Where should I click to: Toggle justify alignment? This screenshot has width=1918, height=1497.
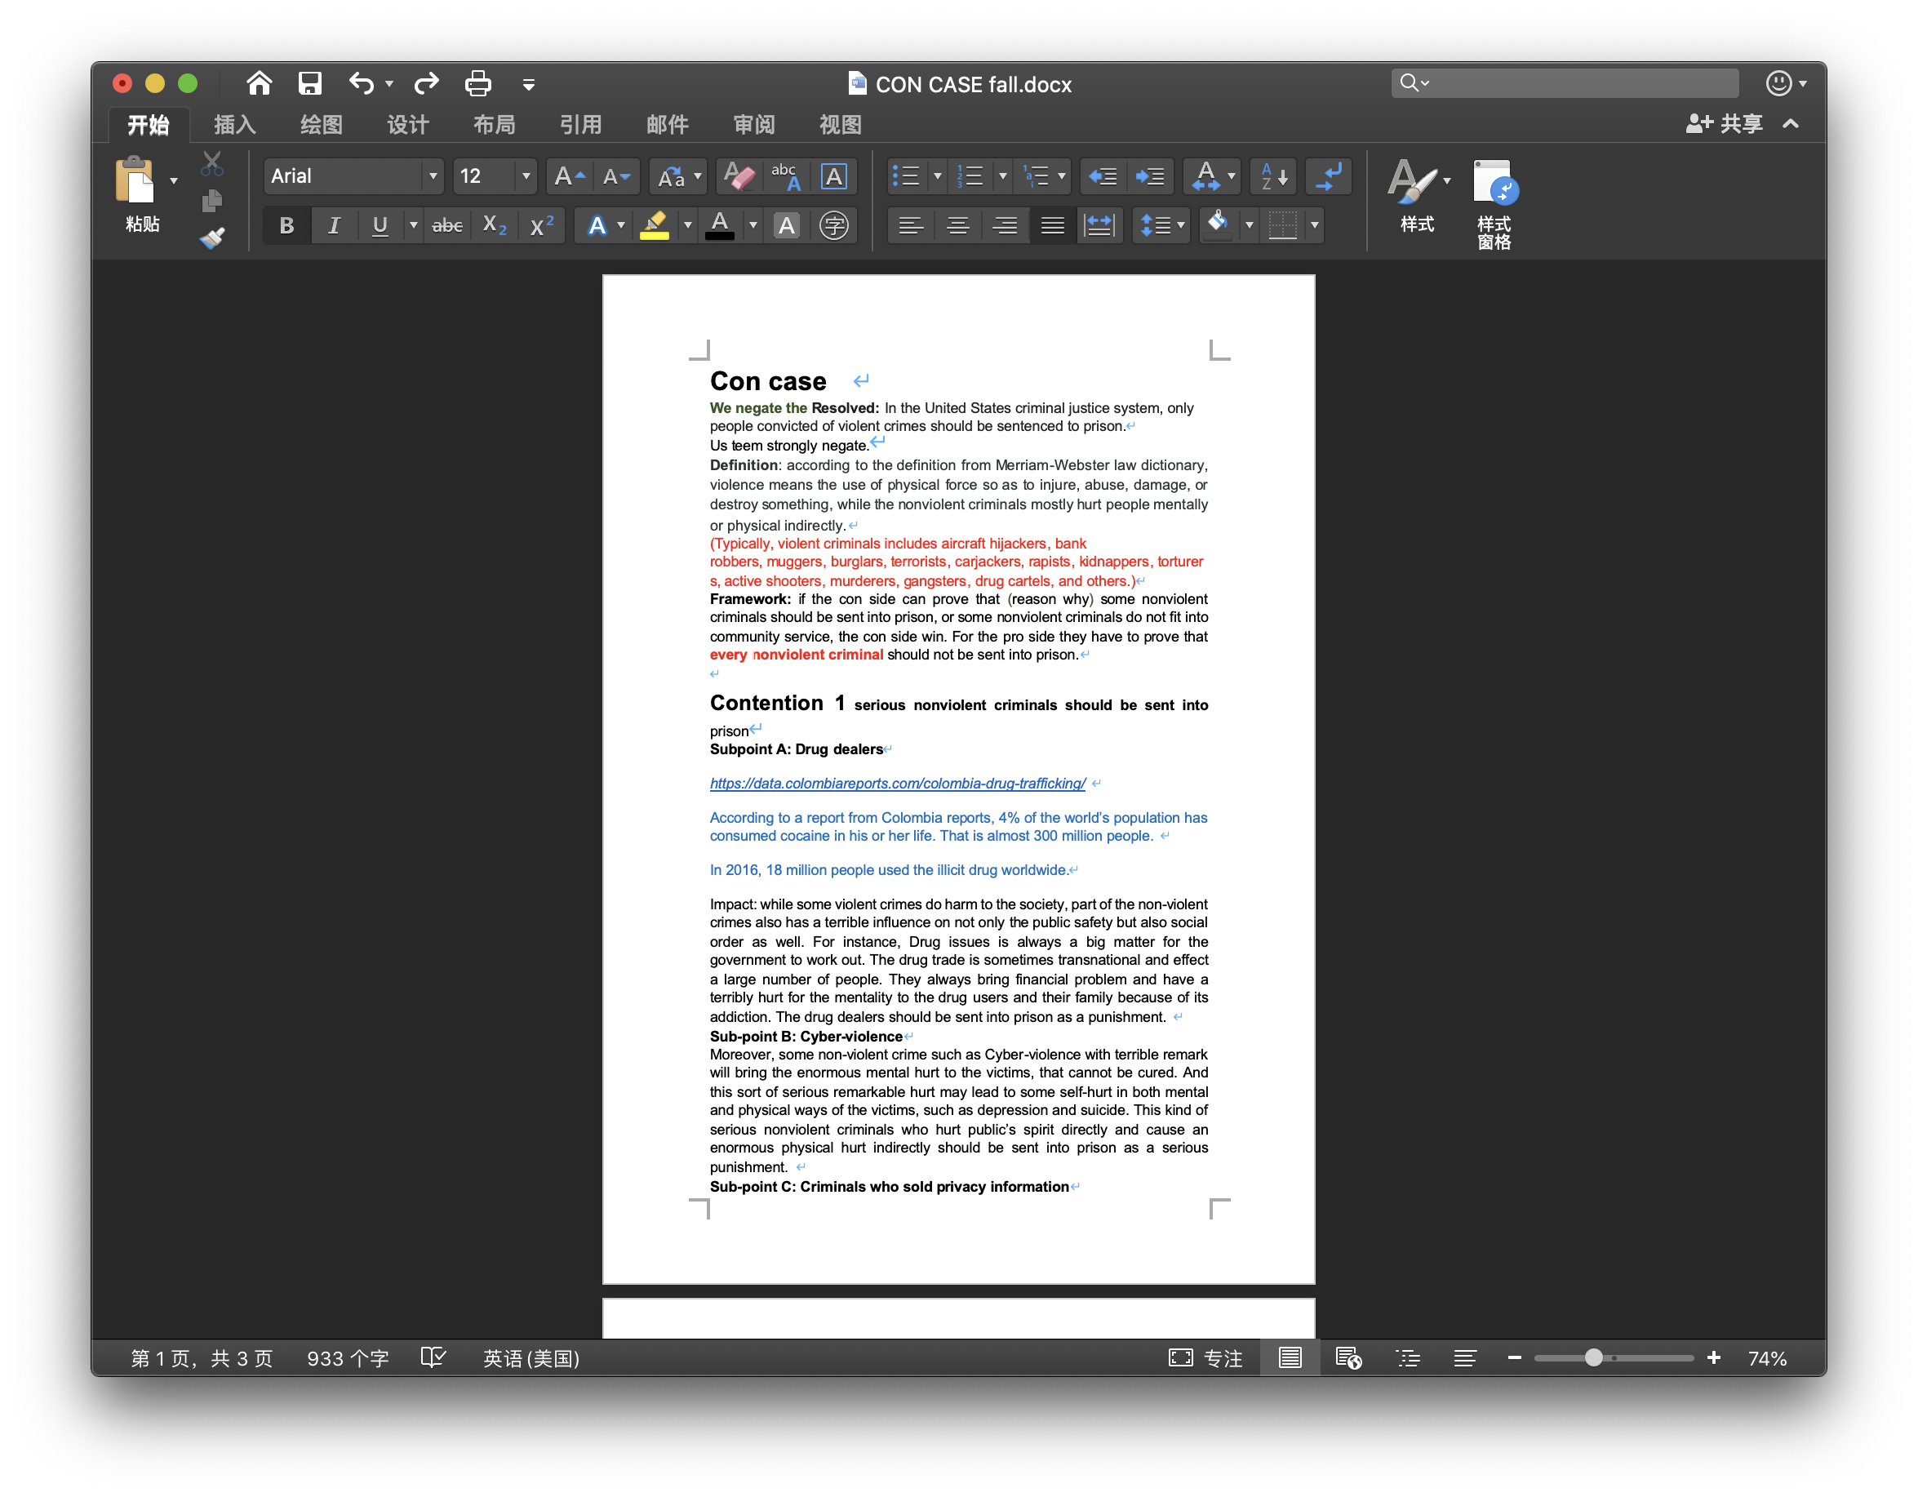[1052, 226]
